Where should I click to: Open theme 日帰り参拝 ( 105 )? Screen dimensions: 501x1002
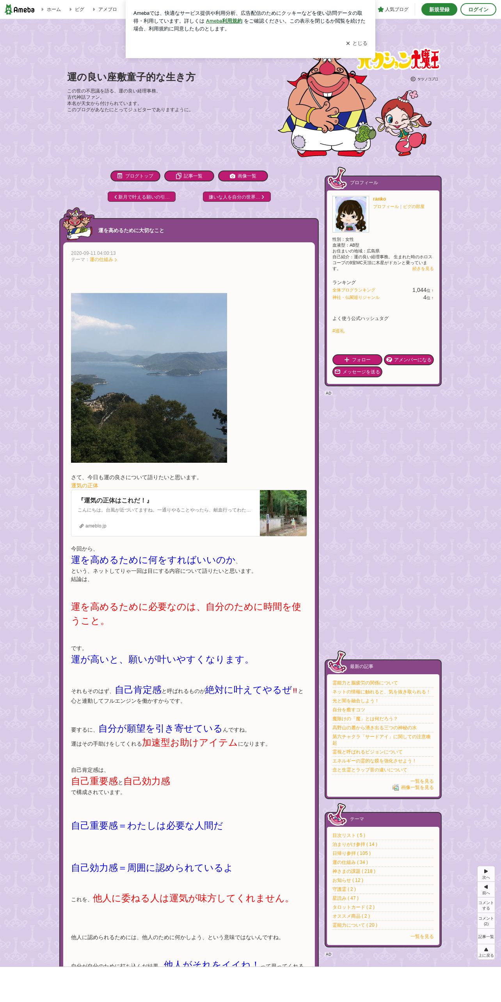click(x=352, y=853)
